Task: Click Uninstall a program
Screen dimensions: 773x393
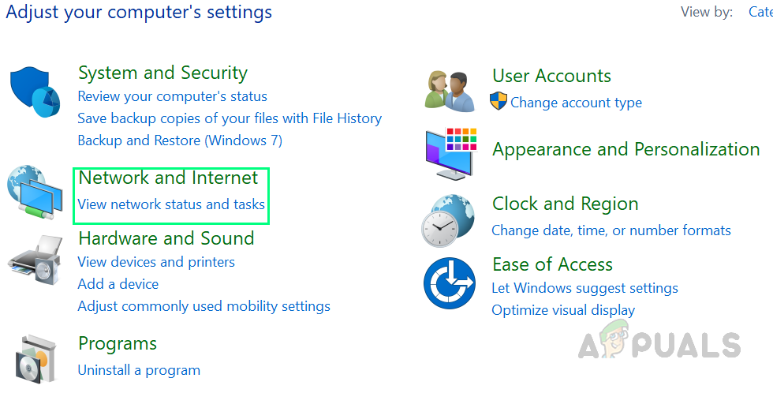Action: (x=139, y=370)
